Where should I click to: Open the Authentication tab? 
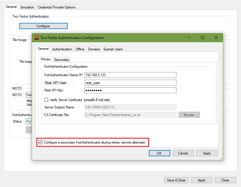click(x=62, y=49)
